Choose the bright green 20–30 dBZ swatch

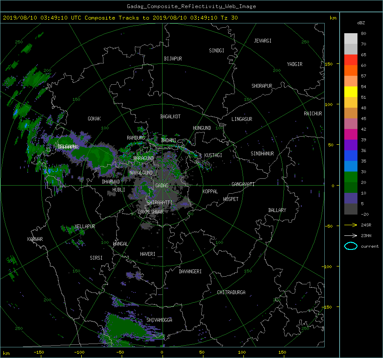351,177
